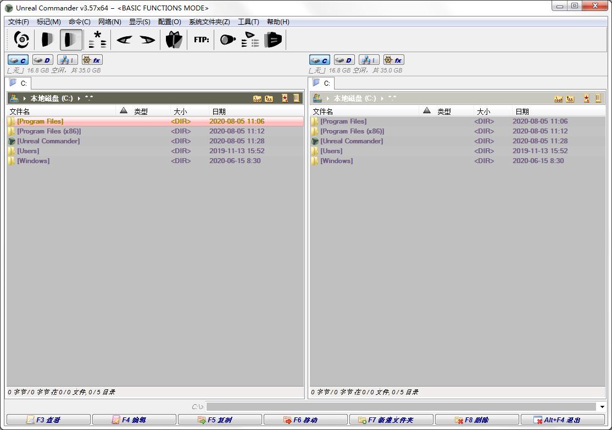
Task: Select [Unreal Commander] folder in right panel
Action: coord(352,141)
